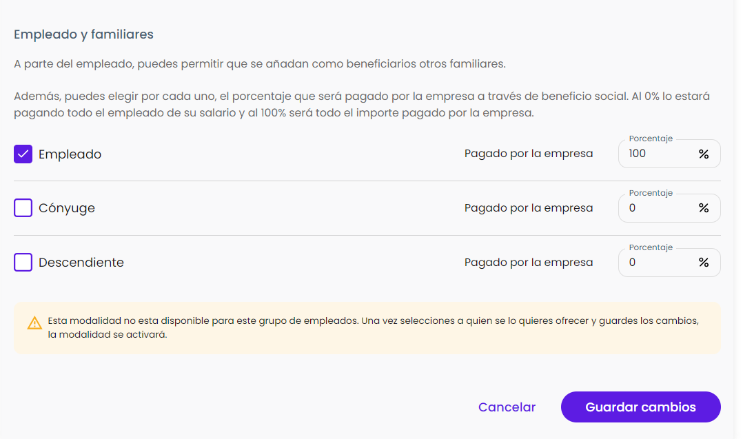Uncheck the Empleado checkbox

coord(23,154)
